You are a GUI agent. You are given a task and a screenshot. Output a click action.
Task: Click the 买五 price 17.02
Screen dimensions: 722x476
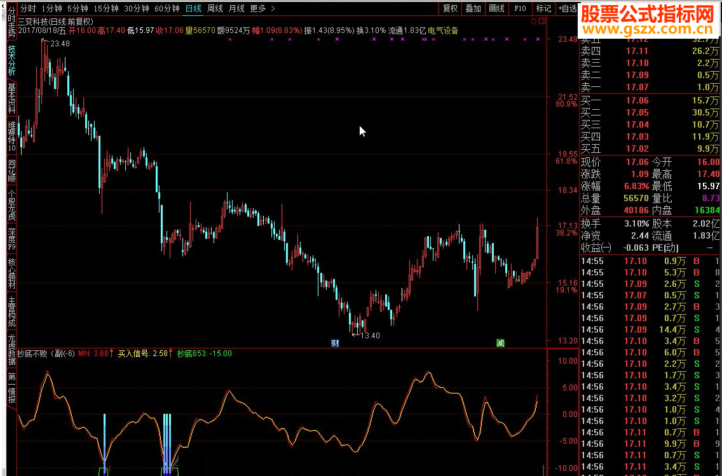[637, 149]
